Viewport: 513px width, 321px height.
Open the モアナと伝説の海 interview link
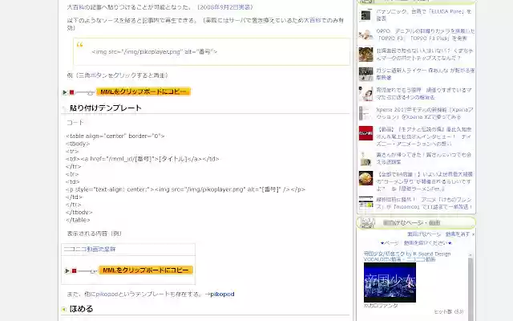[424, 136]
